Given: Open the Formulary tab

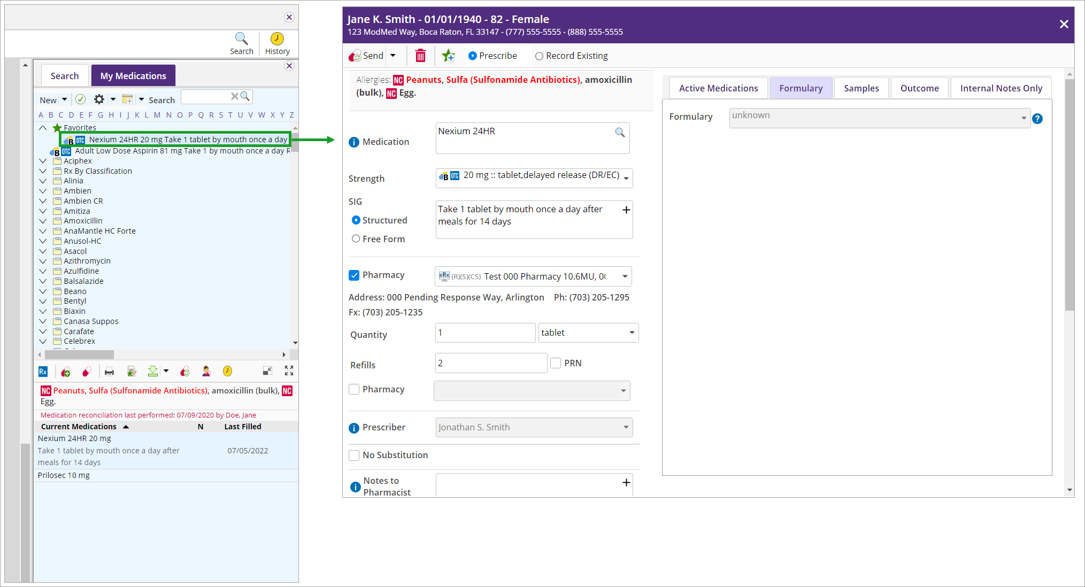Looking at the screenshot, I should [801, 88].
